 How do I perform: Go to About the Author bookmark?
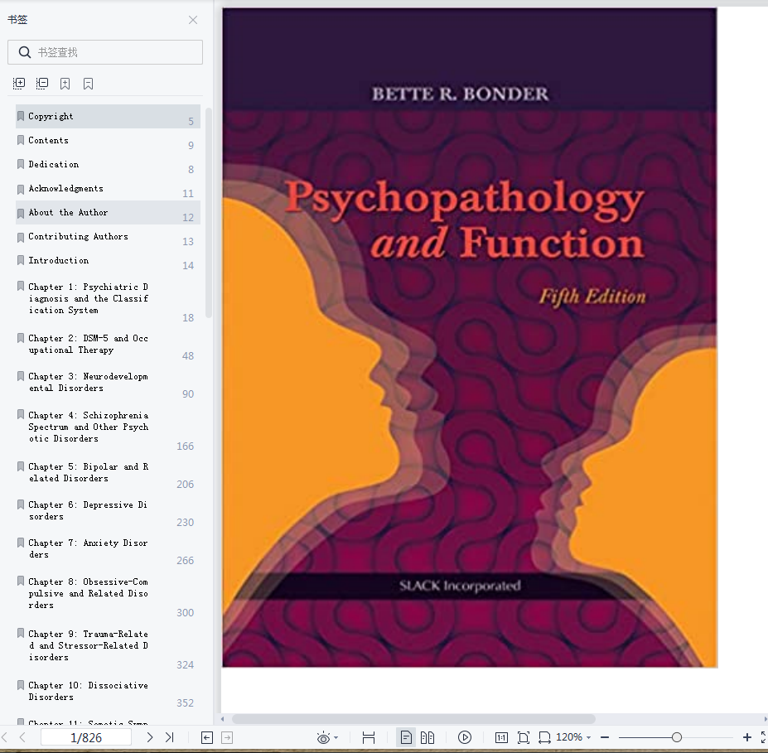[x=108, y=213]
